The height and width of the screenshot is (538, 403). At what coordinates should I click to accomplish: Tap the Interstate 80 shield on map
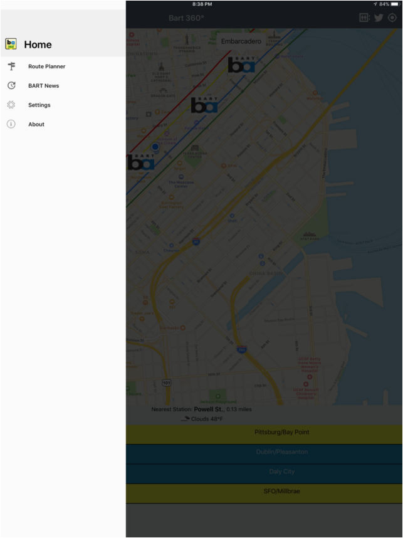click(x=196, y=241)
